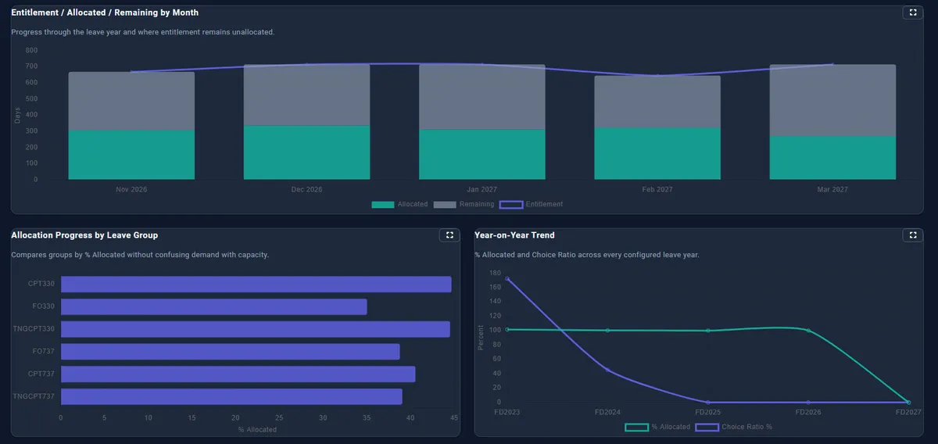Click the Nov 2026 axis label
938x444 pixels.
(131, 190)
